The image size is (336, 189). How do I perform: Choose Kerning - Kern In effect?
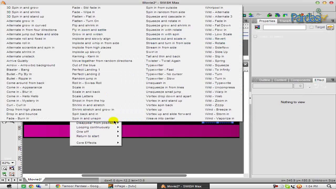[x=85, y=56]
